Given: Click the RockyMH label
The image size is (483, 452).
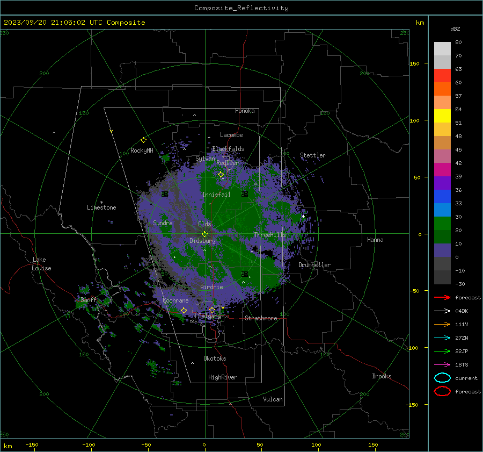Looking at the screenshot, I should click(x=142, y=150).
